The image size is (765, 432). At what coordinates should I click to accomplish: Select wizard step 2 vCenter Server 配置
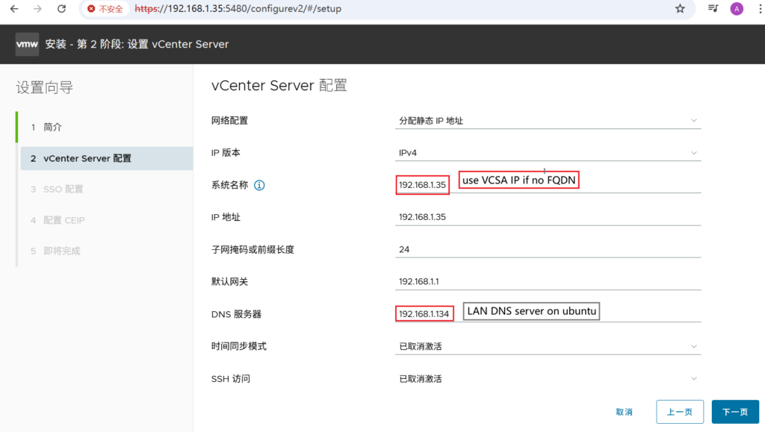point(106,158)
